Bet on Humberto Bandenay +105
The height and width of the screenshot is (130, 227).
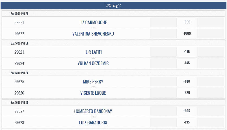tap(187, 111)
